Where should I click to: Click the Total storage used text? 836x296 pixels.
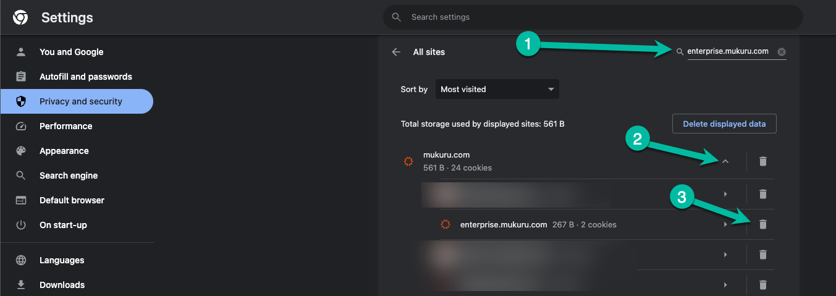483,124
